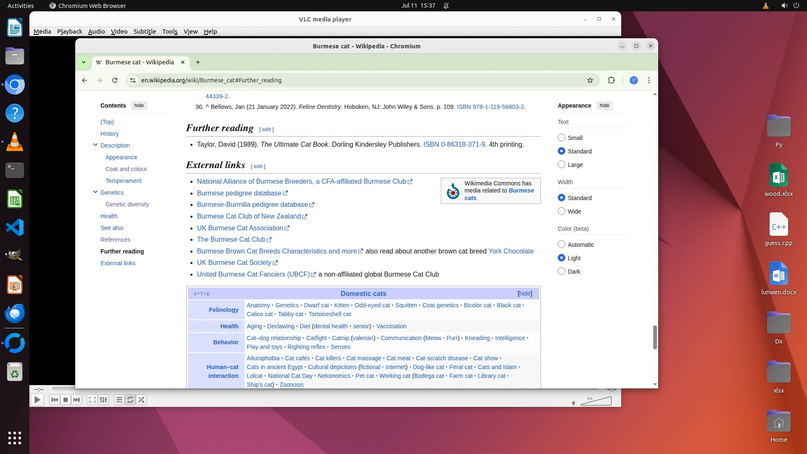The width and height of the screenshot is (807, 454).
Task: Open VLC Subtitle menu
Action: [x=145, y=32]
